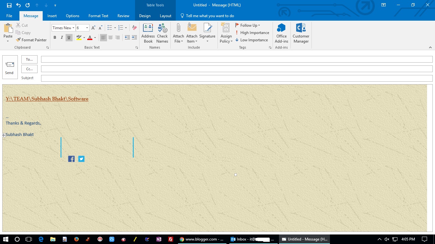Open the Times New font name dropdown
Screen dimensions: 435x244
pyautogui.click(x=73, y=28)
